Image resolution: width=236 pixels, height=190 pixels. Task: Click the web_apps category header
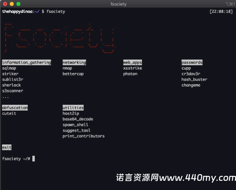[x=132, y=63]
